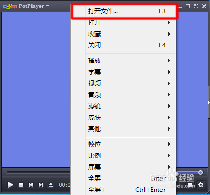Open the 字幕 submenu
Viewport: 210px width, 195px height.
(x=123, y=72)
